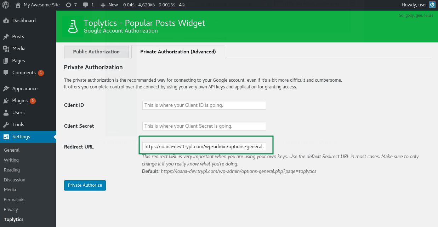Screen dimensions: 438x227
Task: Focus the Client Secret input field
Action: point(204,126)
